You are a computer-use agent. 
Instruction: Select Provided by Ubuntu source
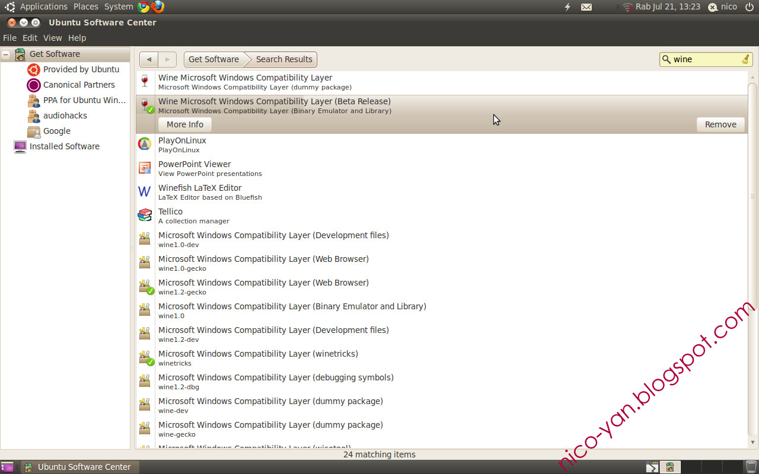pos(81,69)
